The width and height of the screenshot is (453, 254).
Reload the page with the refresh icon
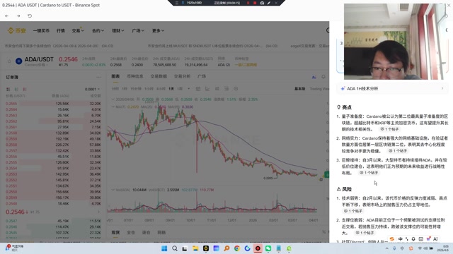(x=30, y=16)
